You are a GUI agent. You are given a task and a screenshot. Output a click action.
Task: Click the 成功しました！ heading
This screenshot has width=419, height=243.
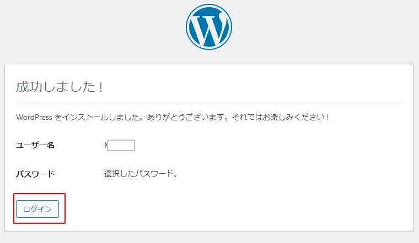pyautogui.click(x=60, y=87)
